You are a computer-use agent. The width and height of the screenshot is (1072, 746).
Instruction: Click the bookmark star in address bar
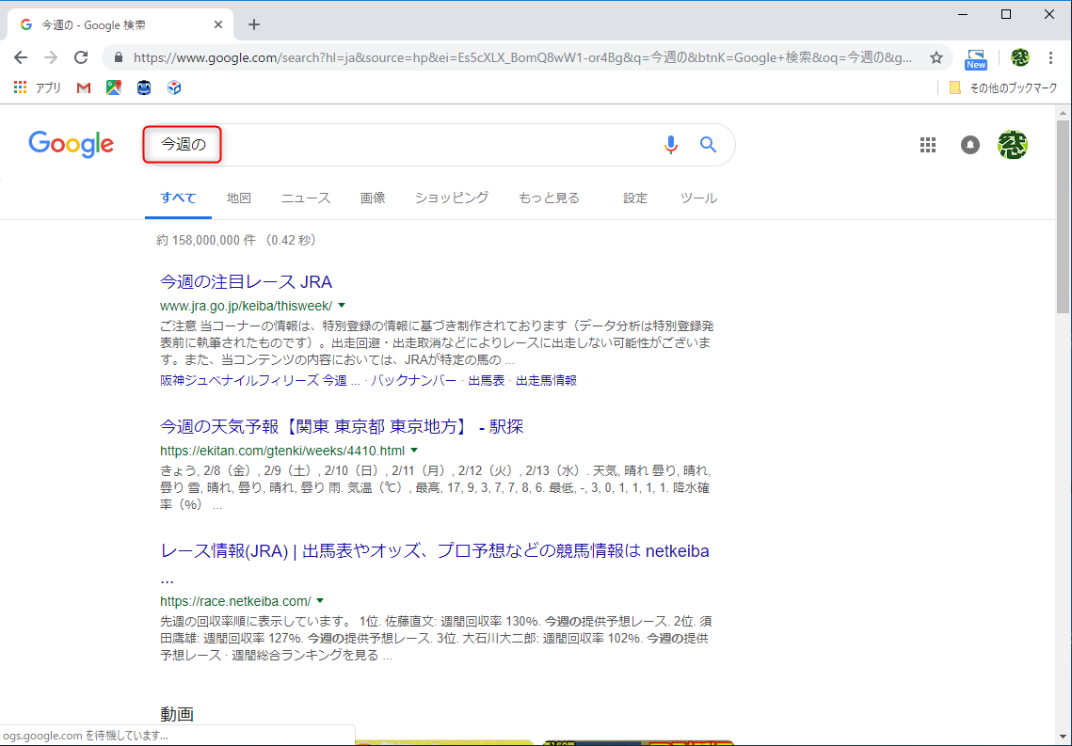(936, 57)
